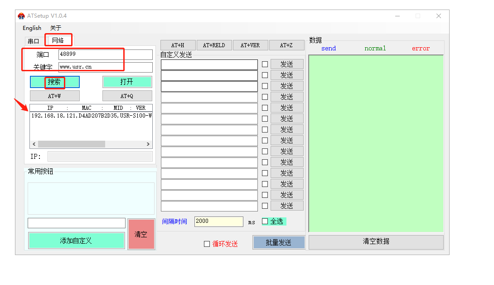The image size is (494, 285).
Task: Click the 间隔时间 field showing 2000
Action: point(218,221)
